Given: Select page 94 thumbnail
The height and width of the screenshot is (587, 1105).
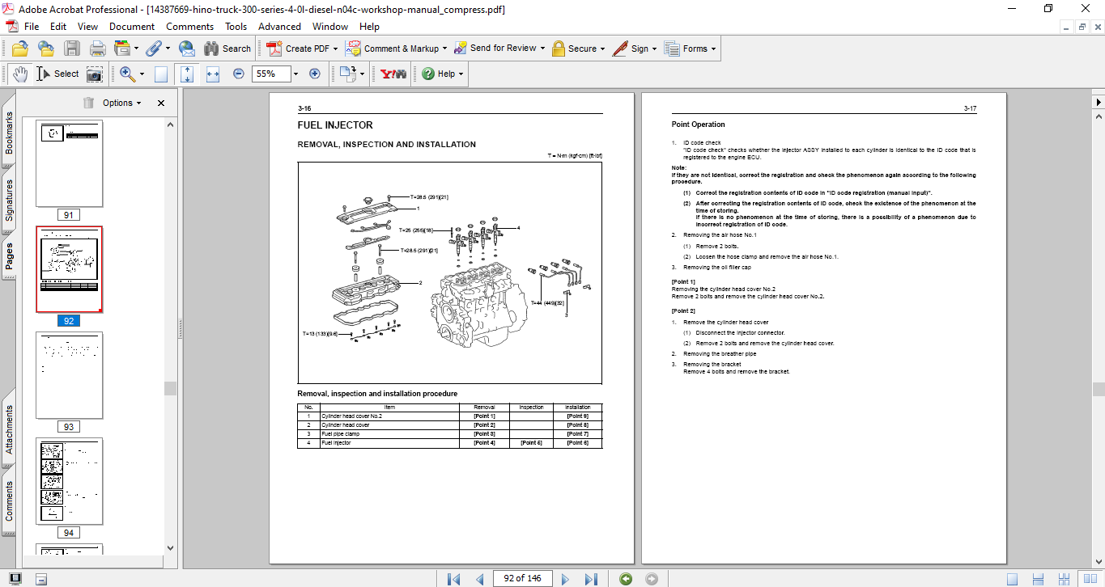Looking at the screenshot, I should 69,482.
